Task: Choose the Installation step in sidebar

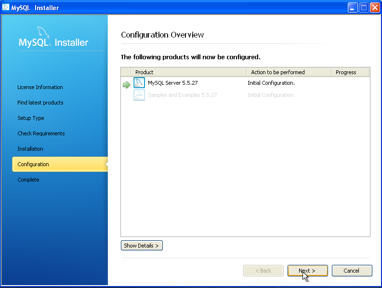Action: coord(30,149)
